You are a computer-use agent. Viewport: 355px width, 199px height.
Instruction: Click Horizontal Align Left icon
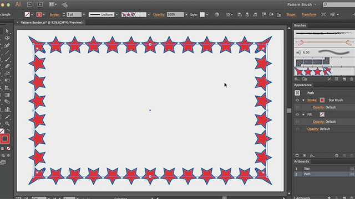(240, 15)
